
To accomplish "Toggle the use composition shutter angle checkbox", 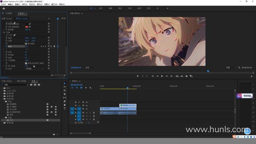I will [26, 63].
